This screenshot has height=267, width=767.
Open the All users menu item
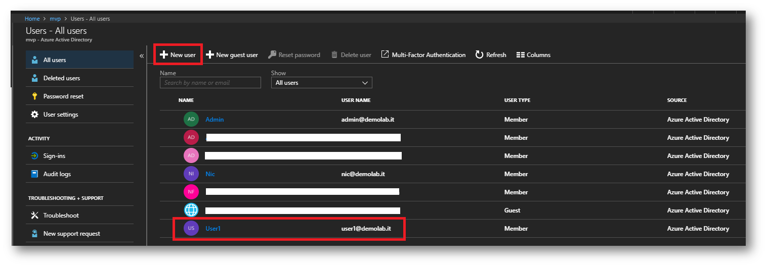pos(80,60)
